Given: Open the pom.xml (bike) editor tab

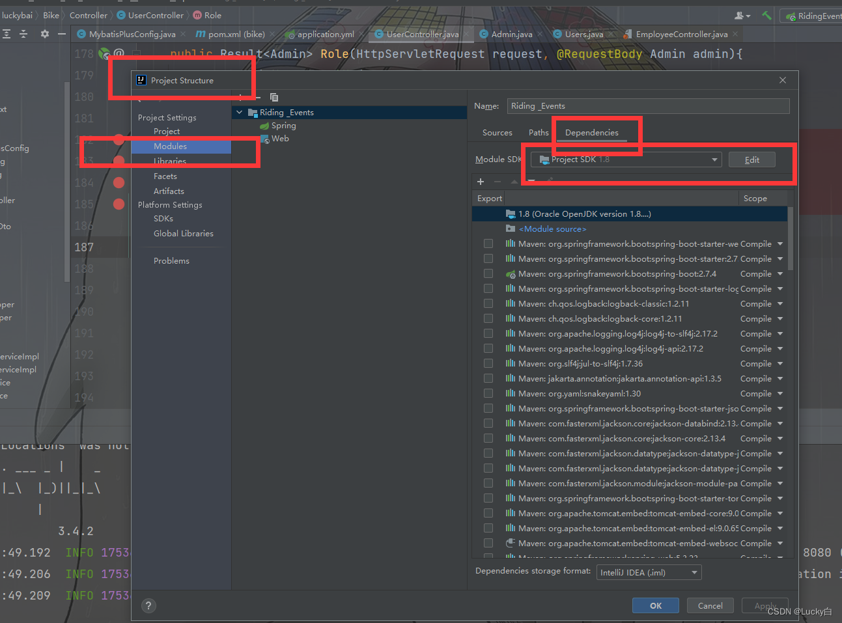Looking at the screenshot, I should pyautogui.click(x=236, y=35).
